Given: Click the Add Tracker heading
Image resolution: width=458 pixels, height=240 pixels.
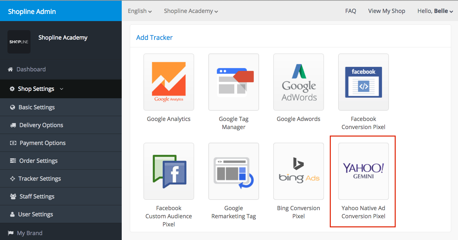Looking at the screenshot, I should click(x=155, y=38).
